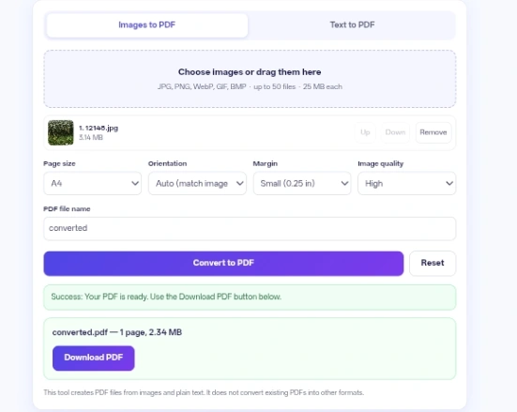Select the 12148.jpg thumbnail preview
Image resolution: width=517 pixels, height=412 pixels.
[x=61, y=132]
